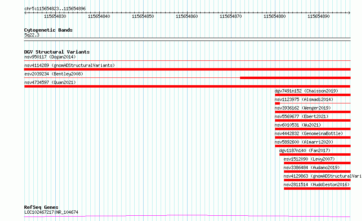Click nsv5892600 (Almarri2020) label
The image size is (362, 221).
[304, 142]
